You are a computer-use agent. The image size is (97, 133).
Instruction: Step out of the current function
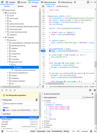pyautogui.click(x=14, y=90)
